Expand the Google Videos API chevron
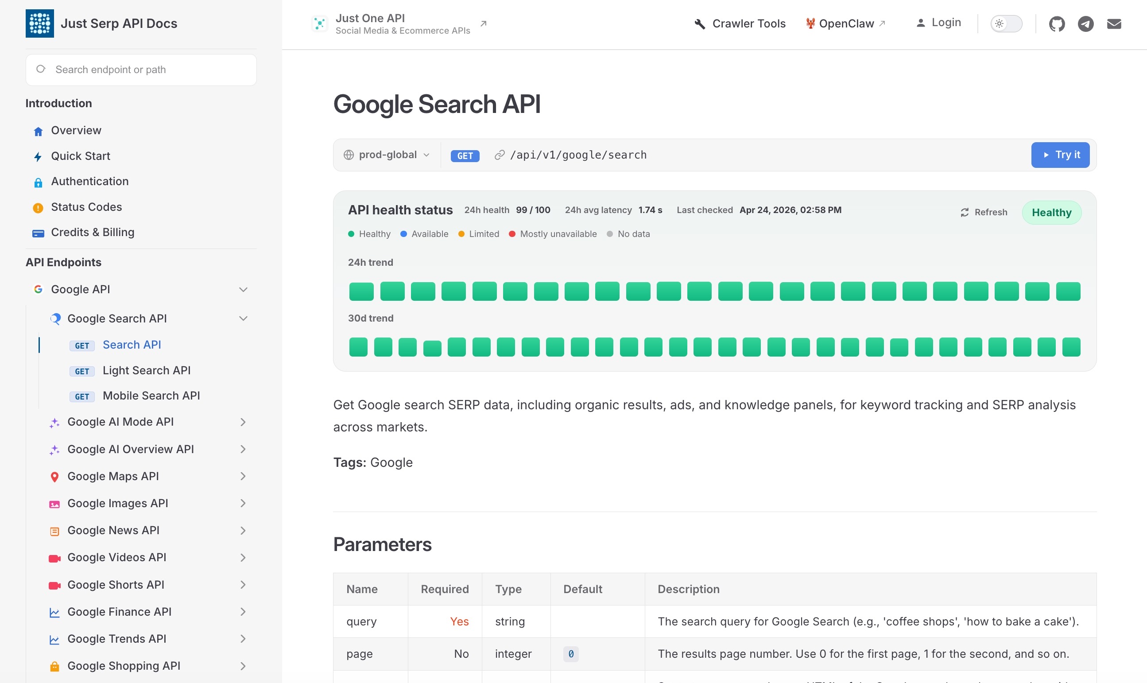This screenshot has width=1147, height=683. pos(244,558)
